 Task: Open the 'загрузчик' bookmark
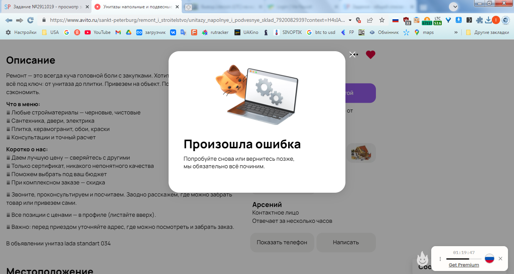click(x=151, y=32)
